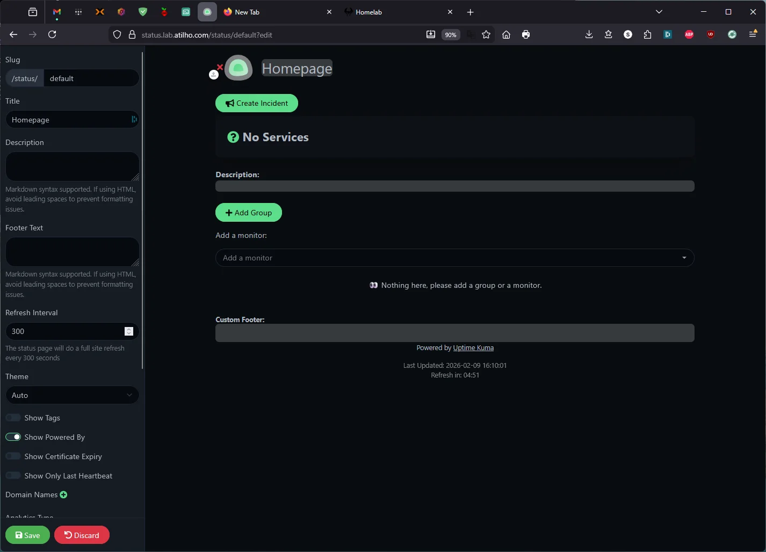Disable the Show Powered By toggle

(x=13, y=437)
